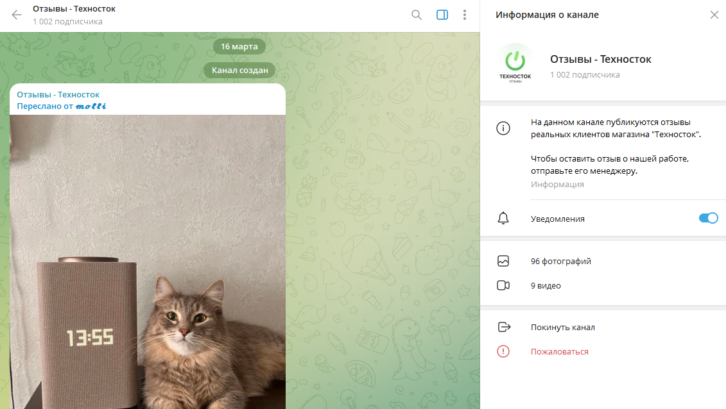Click the 16 марта date badge
The image size is (726, 409).
click(239, 47)
